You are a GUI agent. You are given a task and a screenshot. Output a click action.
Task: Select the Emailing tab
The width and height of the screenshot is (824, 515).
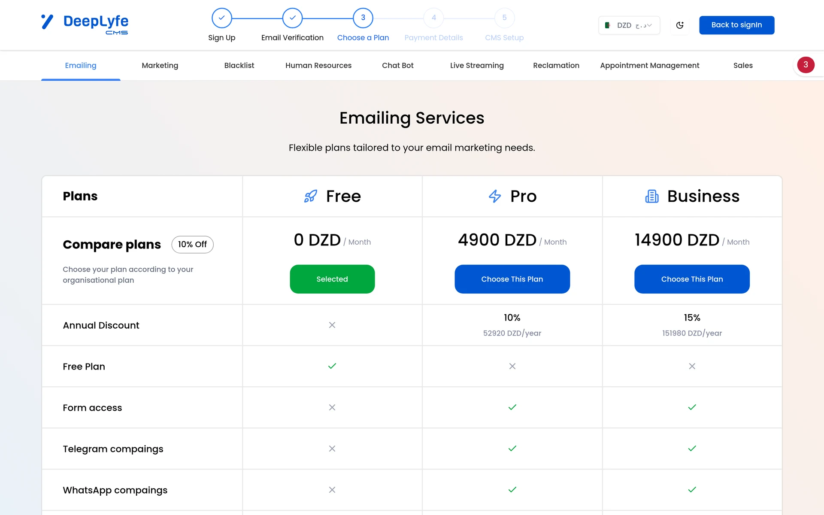tap(81, 65)
